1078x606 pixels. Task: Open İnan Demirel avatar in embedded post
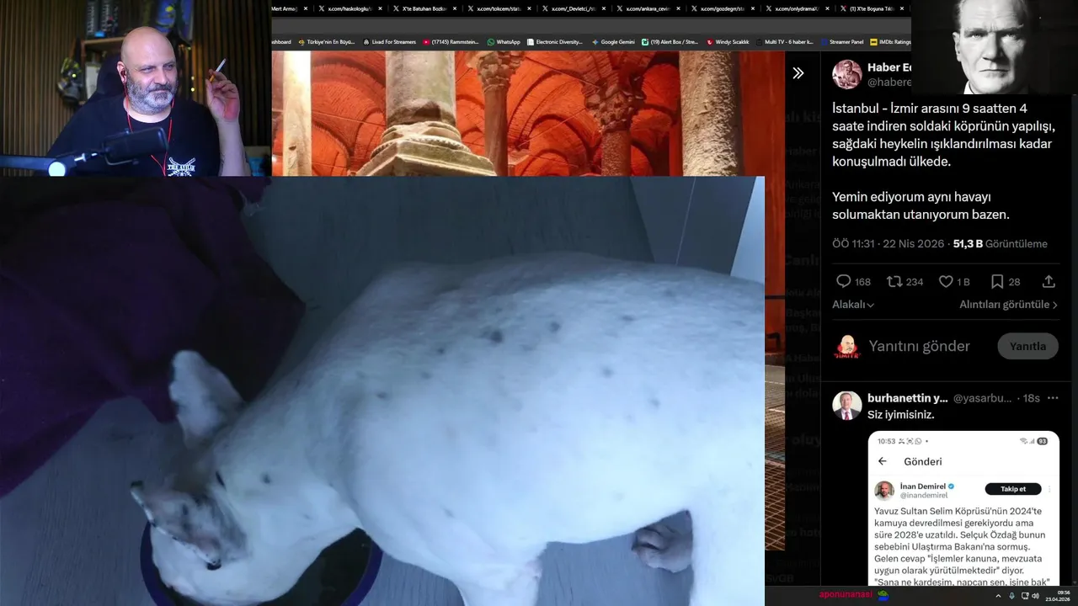(884, 490)
